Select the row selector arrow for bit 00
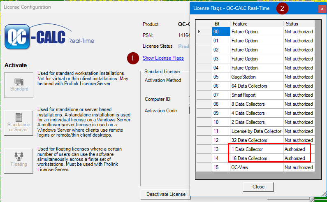 204,32
